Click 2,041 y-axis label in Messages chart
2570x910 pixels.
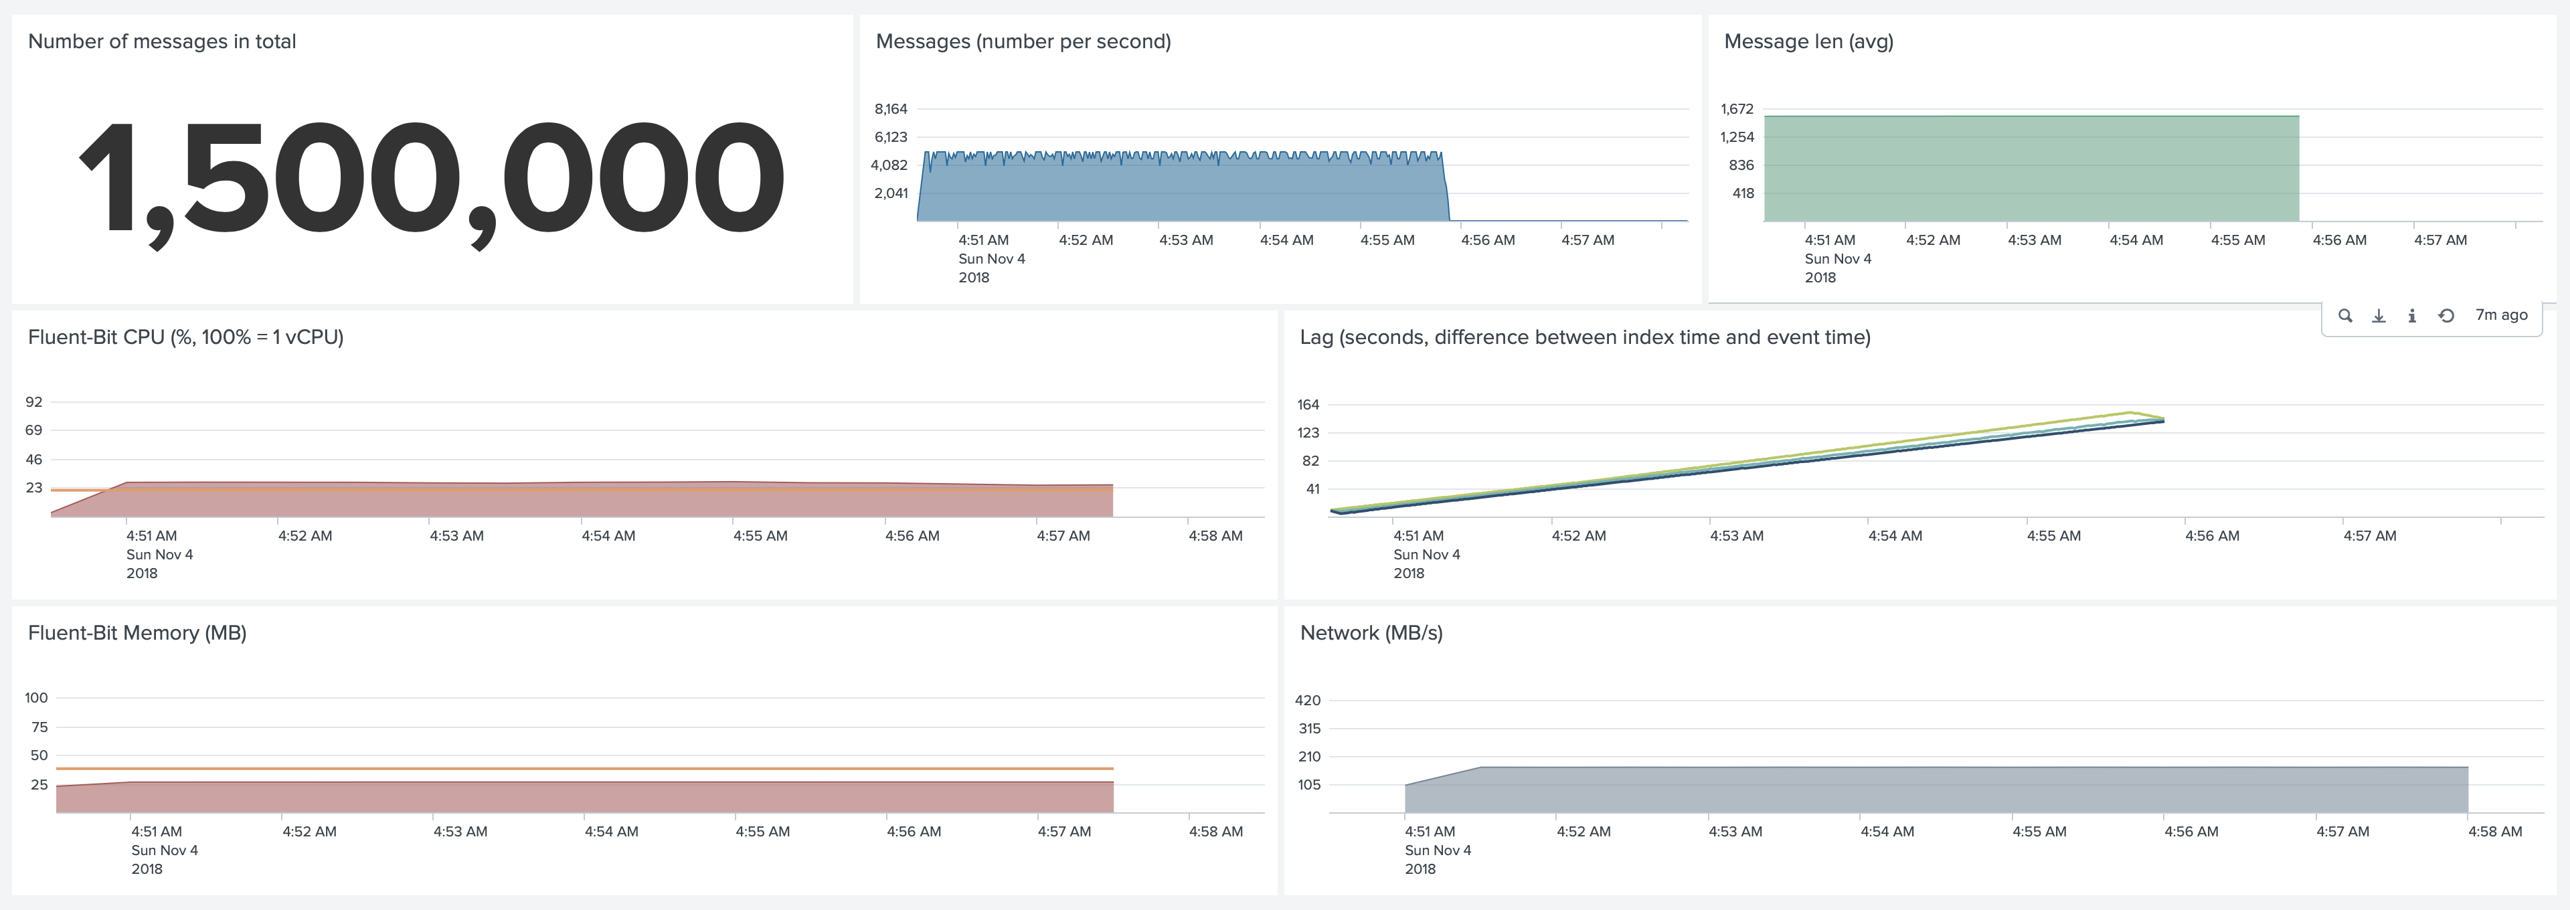pyautogui.click(x=891, y=193)
